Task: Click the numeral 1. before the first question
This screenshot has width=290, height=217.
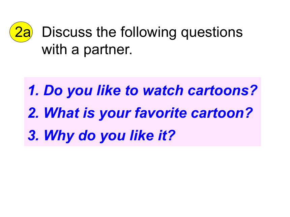Action: pos(33,91)
